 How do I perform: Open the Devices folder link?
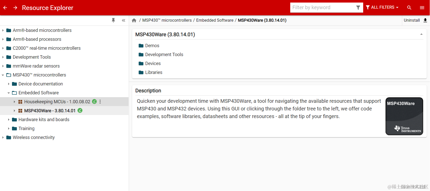[x=153, y=63]
